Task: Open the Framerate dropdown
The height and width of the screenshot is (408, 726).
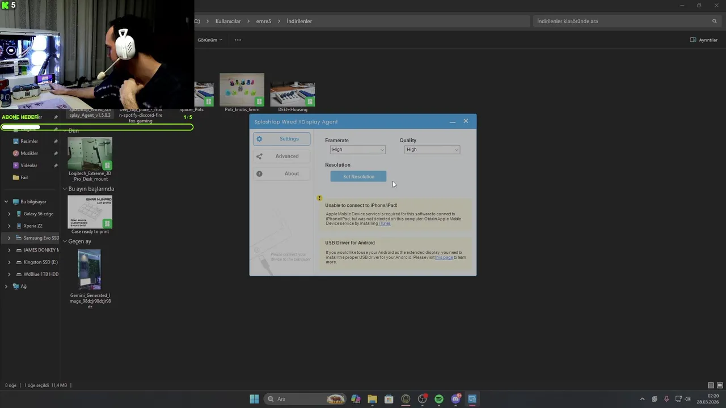Action: point(357,150)
